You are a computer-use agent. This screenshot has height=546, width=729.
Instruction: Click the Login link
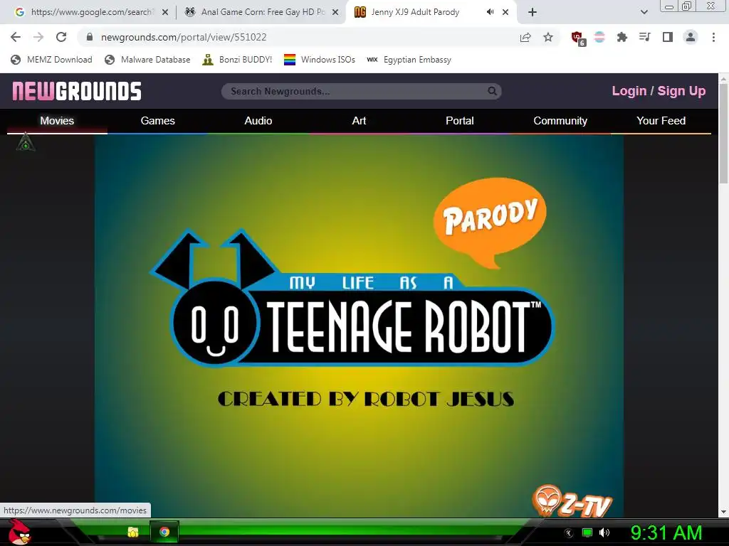(x=629, y=91)
